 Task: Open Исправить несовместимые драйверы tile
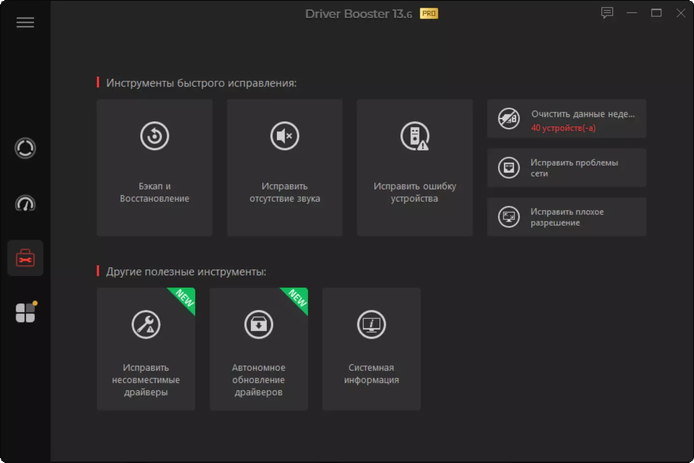(x=146, y=349)
